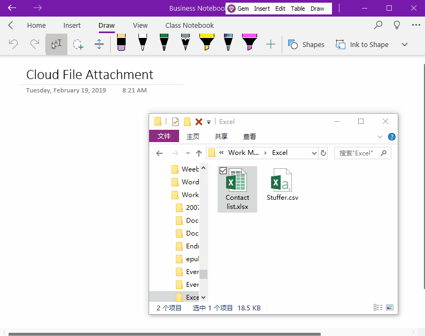Open the Class Notebook tab
This screenshot has height=336, width=425.
(x=189, y=26)
